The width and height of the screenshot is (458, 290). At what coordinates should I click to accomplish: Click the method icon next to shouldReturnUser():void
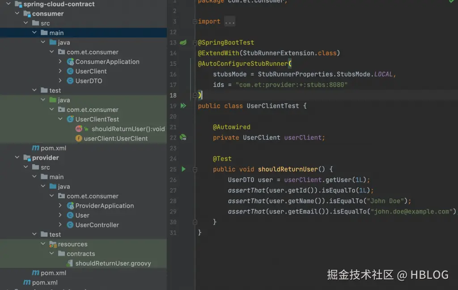point(79,129)
